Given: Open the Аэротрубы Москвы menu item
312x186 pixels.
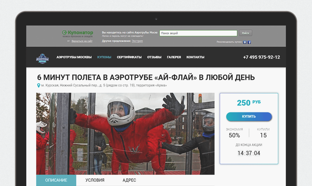Looking at the screenshot, I should [74, 57].
